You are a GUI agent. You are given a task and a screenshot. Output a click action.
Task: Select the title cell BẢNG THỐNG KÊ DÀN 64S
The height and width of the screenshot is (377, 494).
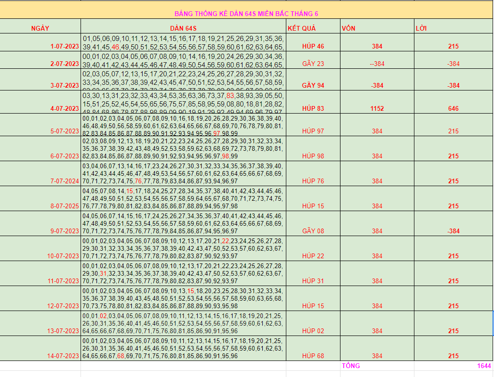[x=246, y=10]
